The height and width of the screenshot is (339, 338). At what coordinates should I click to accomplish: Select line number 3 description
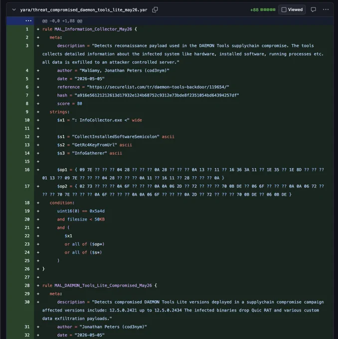pos(27,46)
